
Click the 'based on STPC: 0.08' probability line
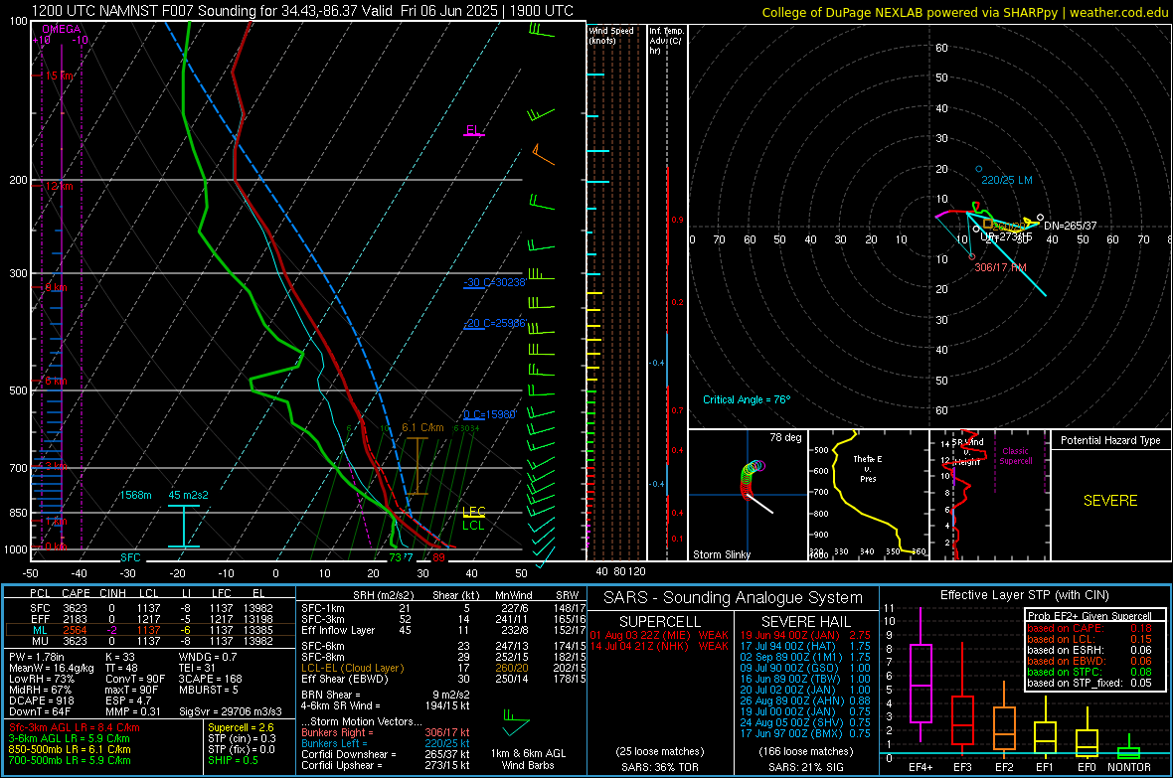click(1089, 672)
